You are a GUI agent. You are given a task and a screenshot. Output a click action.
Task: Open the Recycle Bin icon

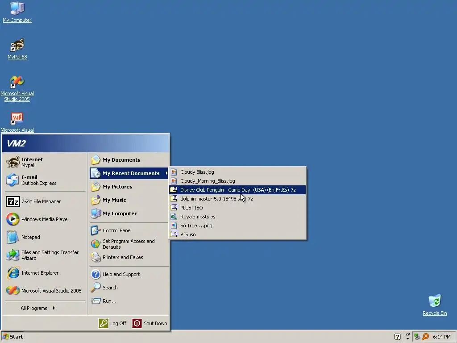tap(435, 305)
